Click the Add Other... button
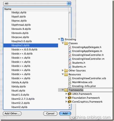The image size is (114, 121). point(12,114)
